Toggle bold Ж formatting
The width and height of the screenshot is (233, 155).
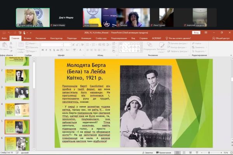(43, 50)
